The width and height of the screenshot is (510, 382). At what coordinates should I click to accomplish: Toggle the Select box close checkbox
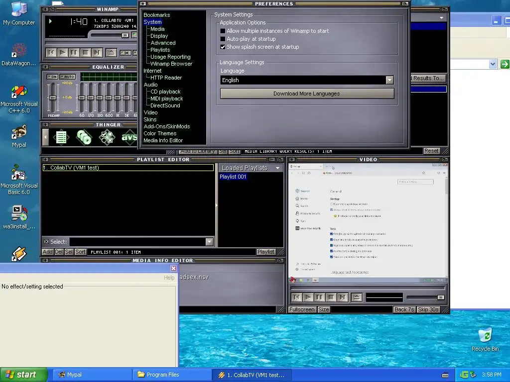(x=46, y=242)
